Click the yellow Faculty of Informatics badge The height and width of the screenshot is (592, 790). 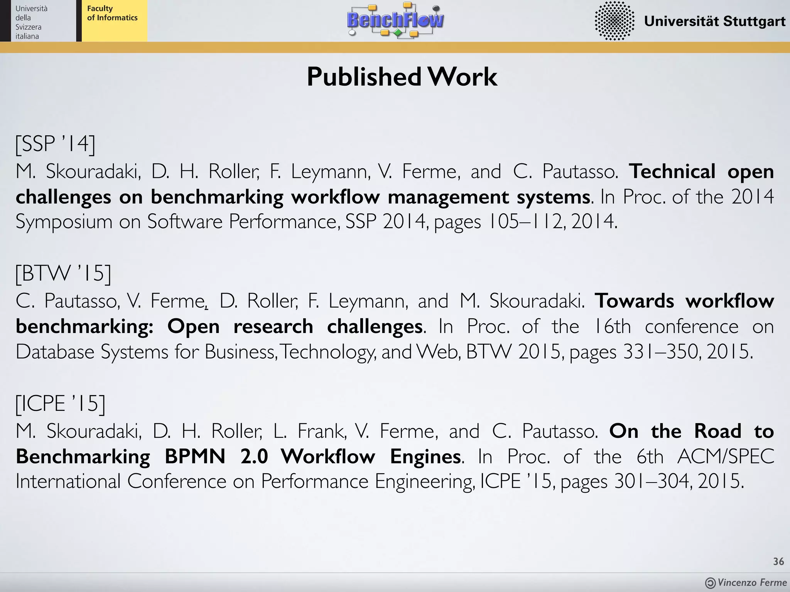tap(112, 21)
